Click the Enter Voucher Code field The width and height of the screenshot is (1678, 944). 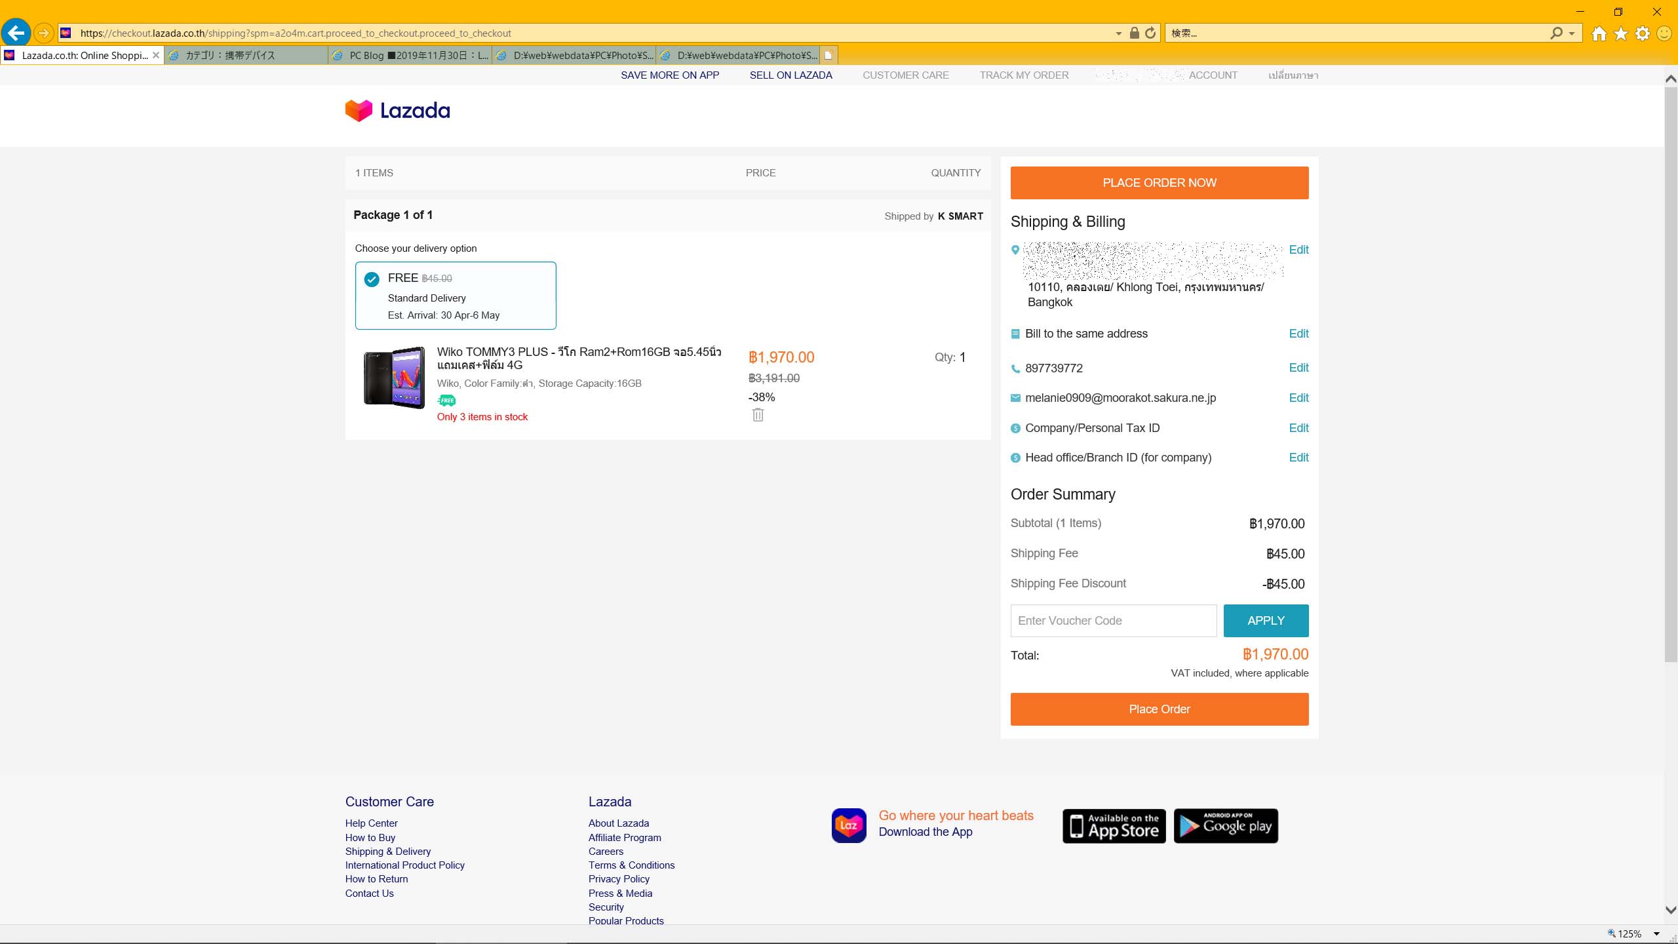pos(1113,621)
